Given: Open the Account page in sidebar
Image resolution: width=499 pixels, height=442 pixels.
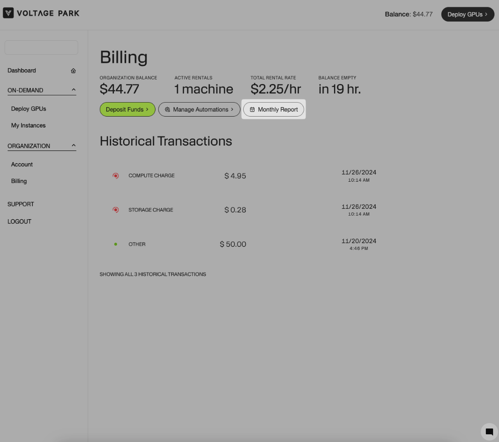Looking at the screenshot, I should (x=22, y=165).
